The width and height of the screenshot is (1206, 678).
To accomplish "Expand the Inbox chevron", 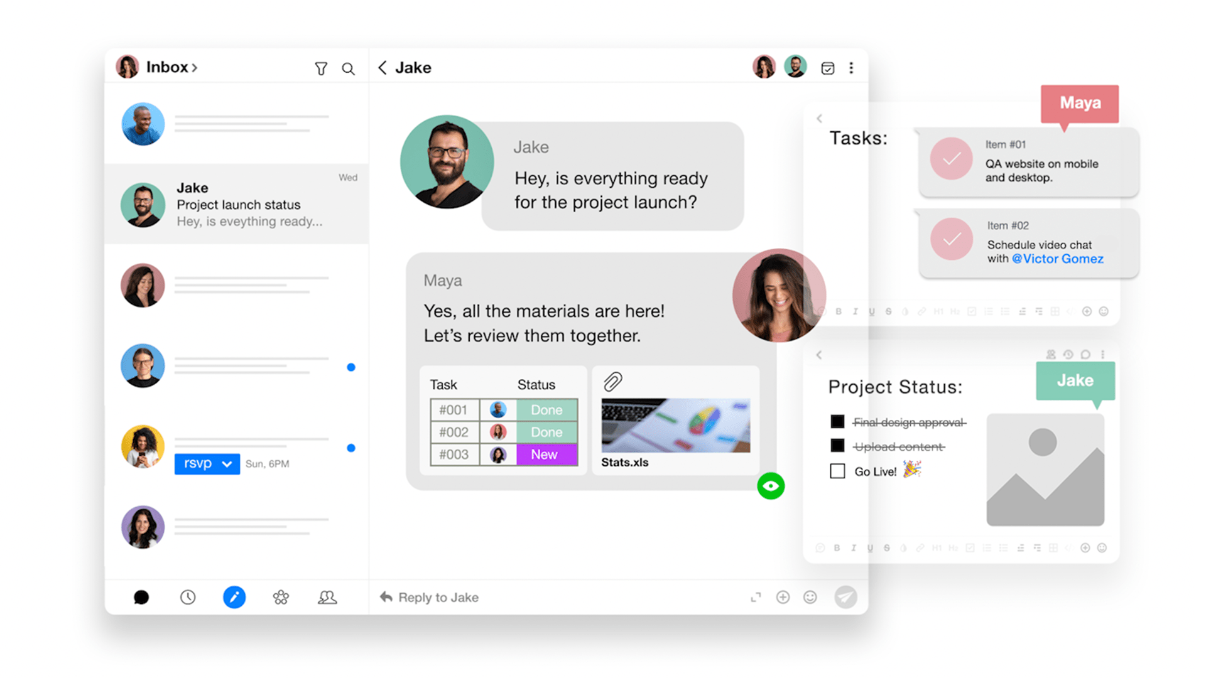I will (x=195, y=68).
